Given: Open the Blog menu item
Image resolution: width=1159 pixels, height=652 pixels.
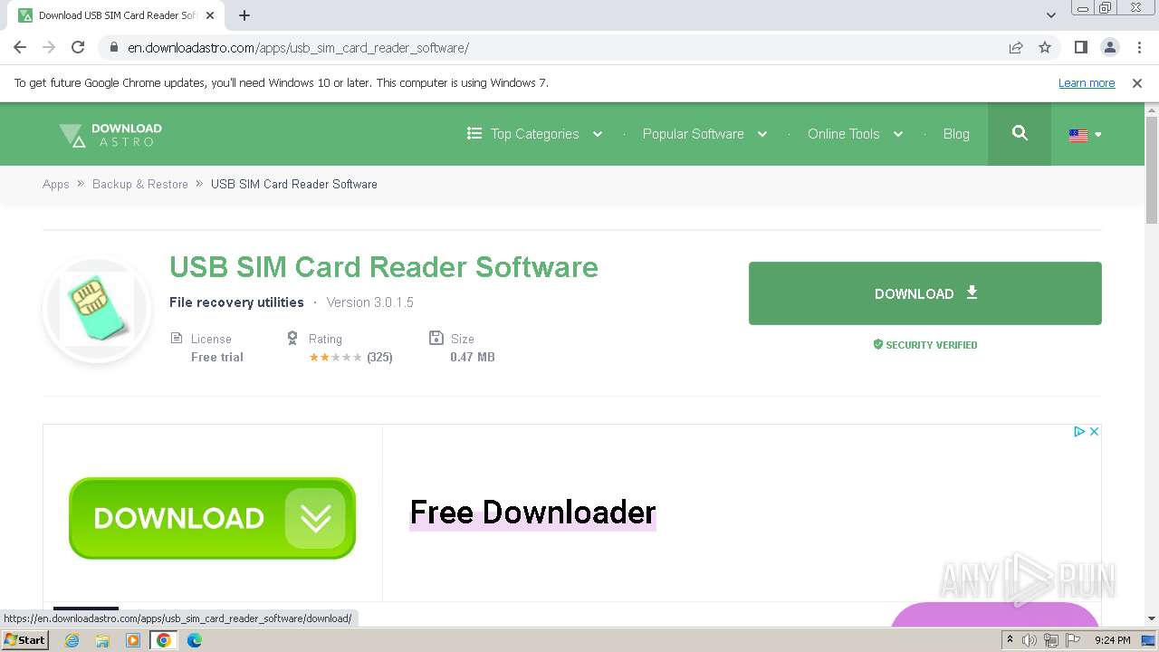Looking at the screenshot, I should 956,134.
